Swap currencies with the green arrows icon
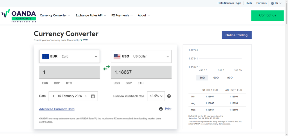The image size is (288, 136). pos(106,68)
